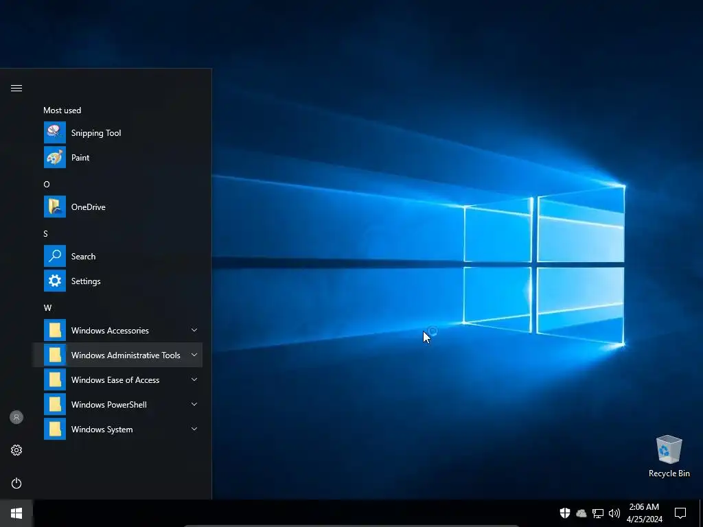
Task: Click the Windows Start button
Action: pyautogui.click(x=16, y=513)
